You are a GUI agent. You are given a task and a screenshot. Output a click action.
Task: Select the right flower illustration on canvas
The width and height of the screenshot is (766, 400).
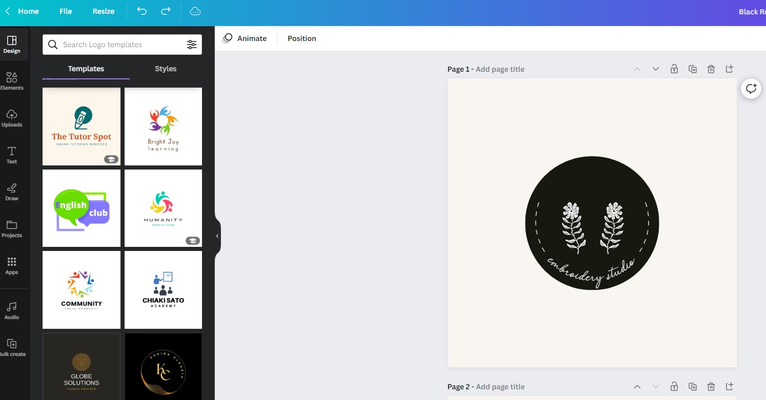pos(613,228)
